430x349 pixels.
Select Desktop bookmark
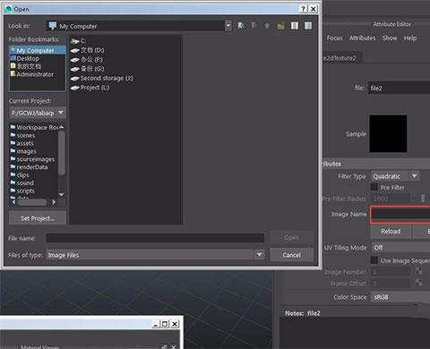28,58
